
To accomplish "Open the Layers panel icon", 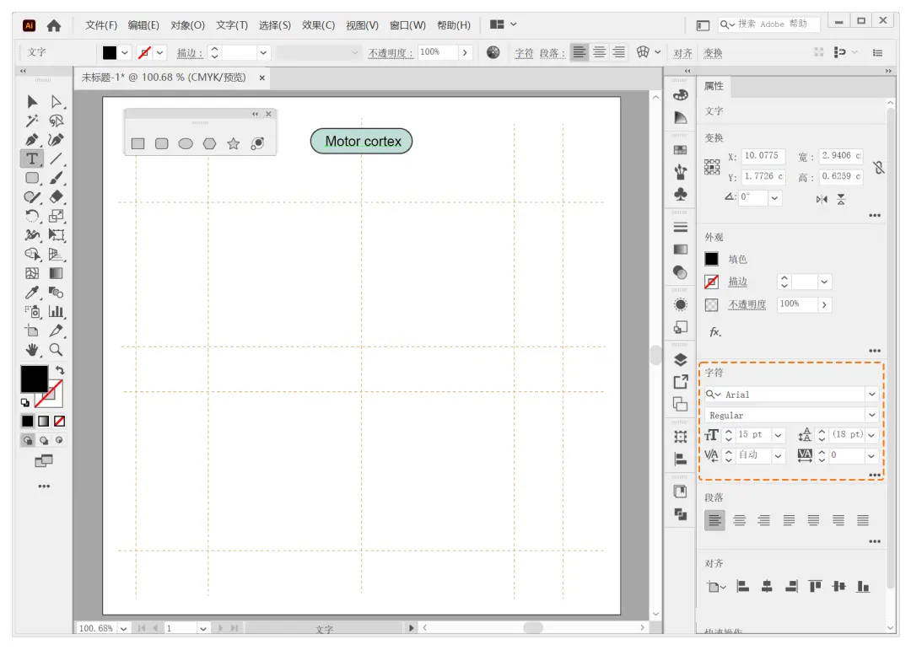I will tap(681, 359).
